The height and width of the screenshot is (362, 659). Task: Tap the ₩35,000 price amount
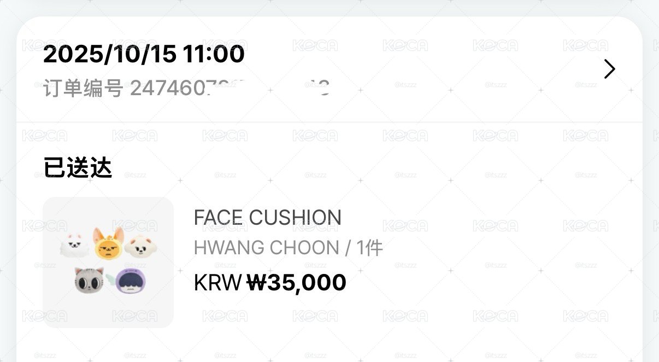[x=297, y=283]
